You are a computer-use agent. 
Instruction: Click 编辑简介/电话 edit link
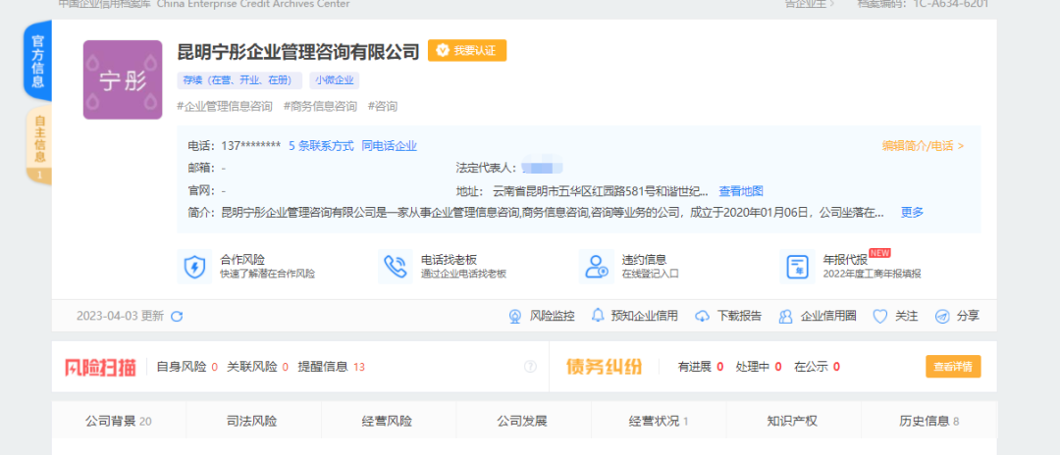(923, 146)
